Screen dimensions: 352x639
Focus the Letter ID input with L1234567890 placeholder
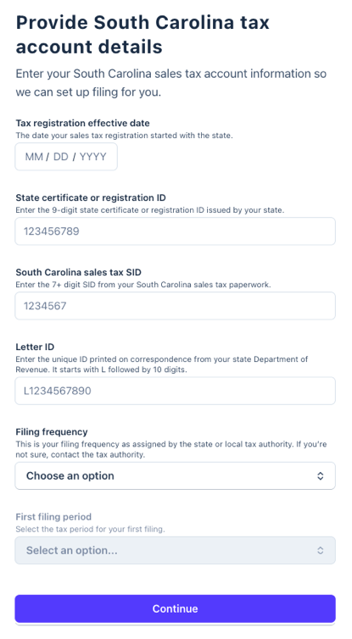point(176,391)
